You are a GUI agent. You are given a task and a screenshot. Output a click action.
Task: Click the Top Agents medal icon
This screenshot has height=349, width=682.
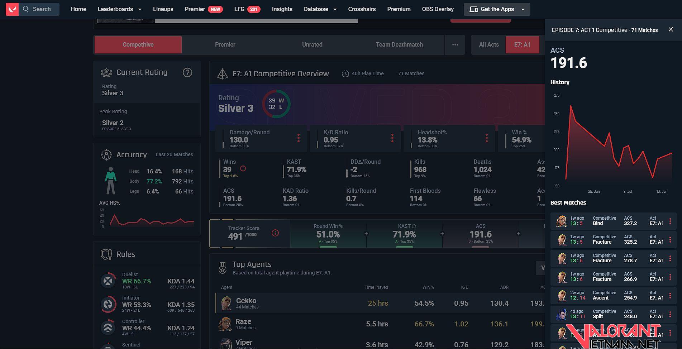[223, 268]
